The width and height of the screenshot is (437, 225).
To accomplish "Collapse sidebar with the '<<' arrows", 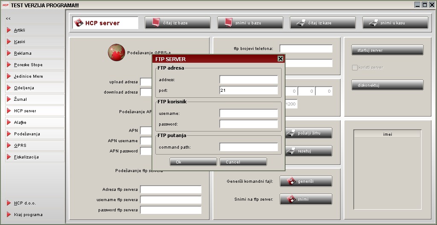I will 8,19.
